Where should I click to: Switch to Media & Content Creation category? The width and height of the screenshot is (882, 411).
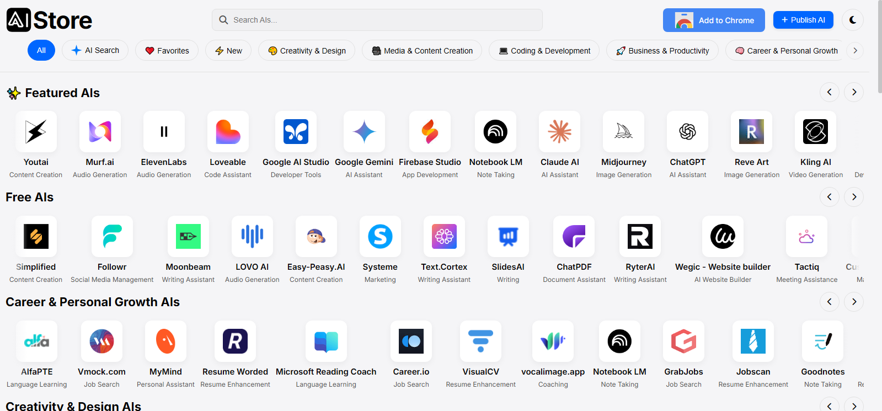point(422,50)
